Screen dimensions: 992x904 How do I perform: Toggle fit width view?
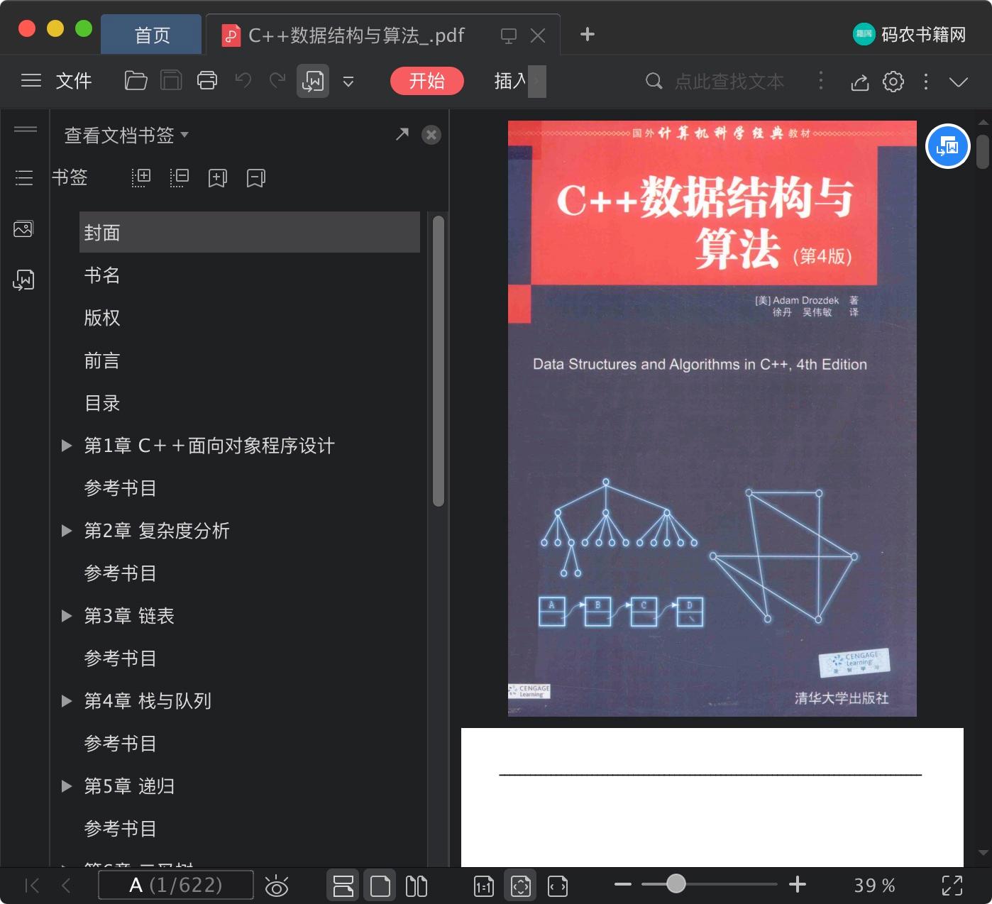558,886
